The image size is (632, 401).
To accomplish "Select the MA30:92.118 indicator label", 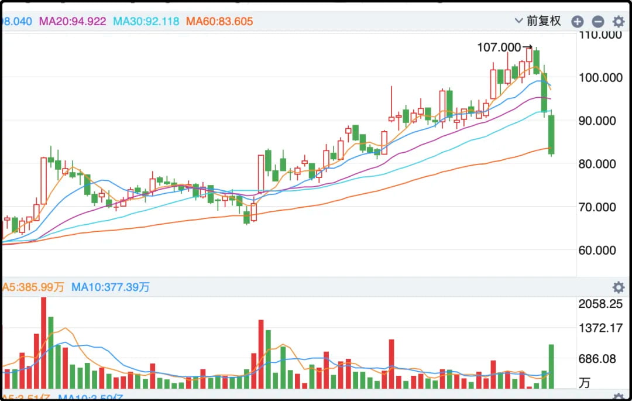I will pyautogui.click(x=146, y=22).
